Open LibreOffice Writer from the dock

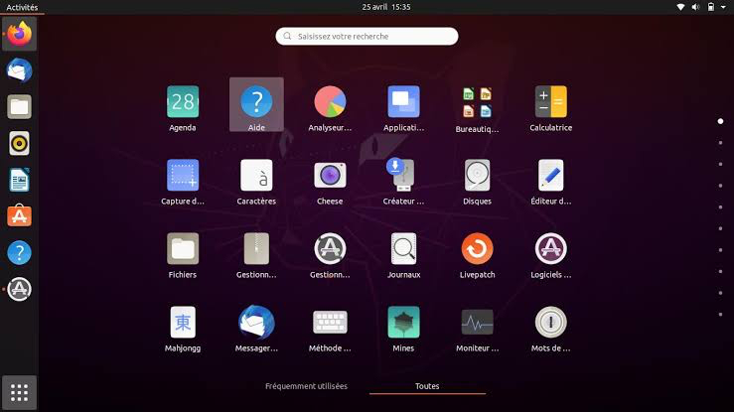(x=19, y=180)
